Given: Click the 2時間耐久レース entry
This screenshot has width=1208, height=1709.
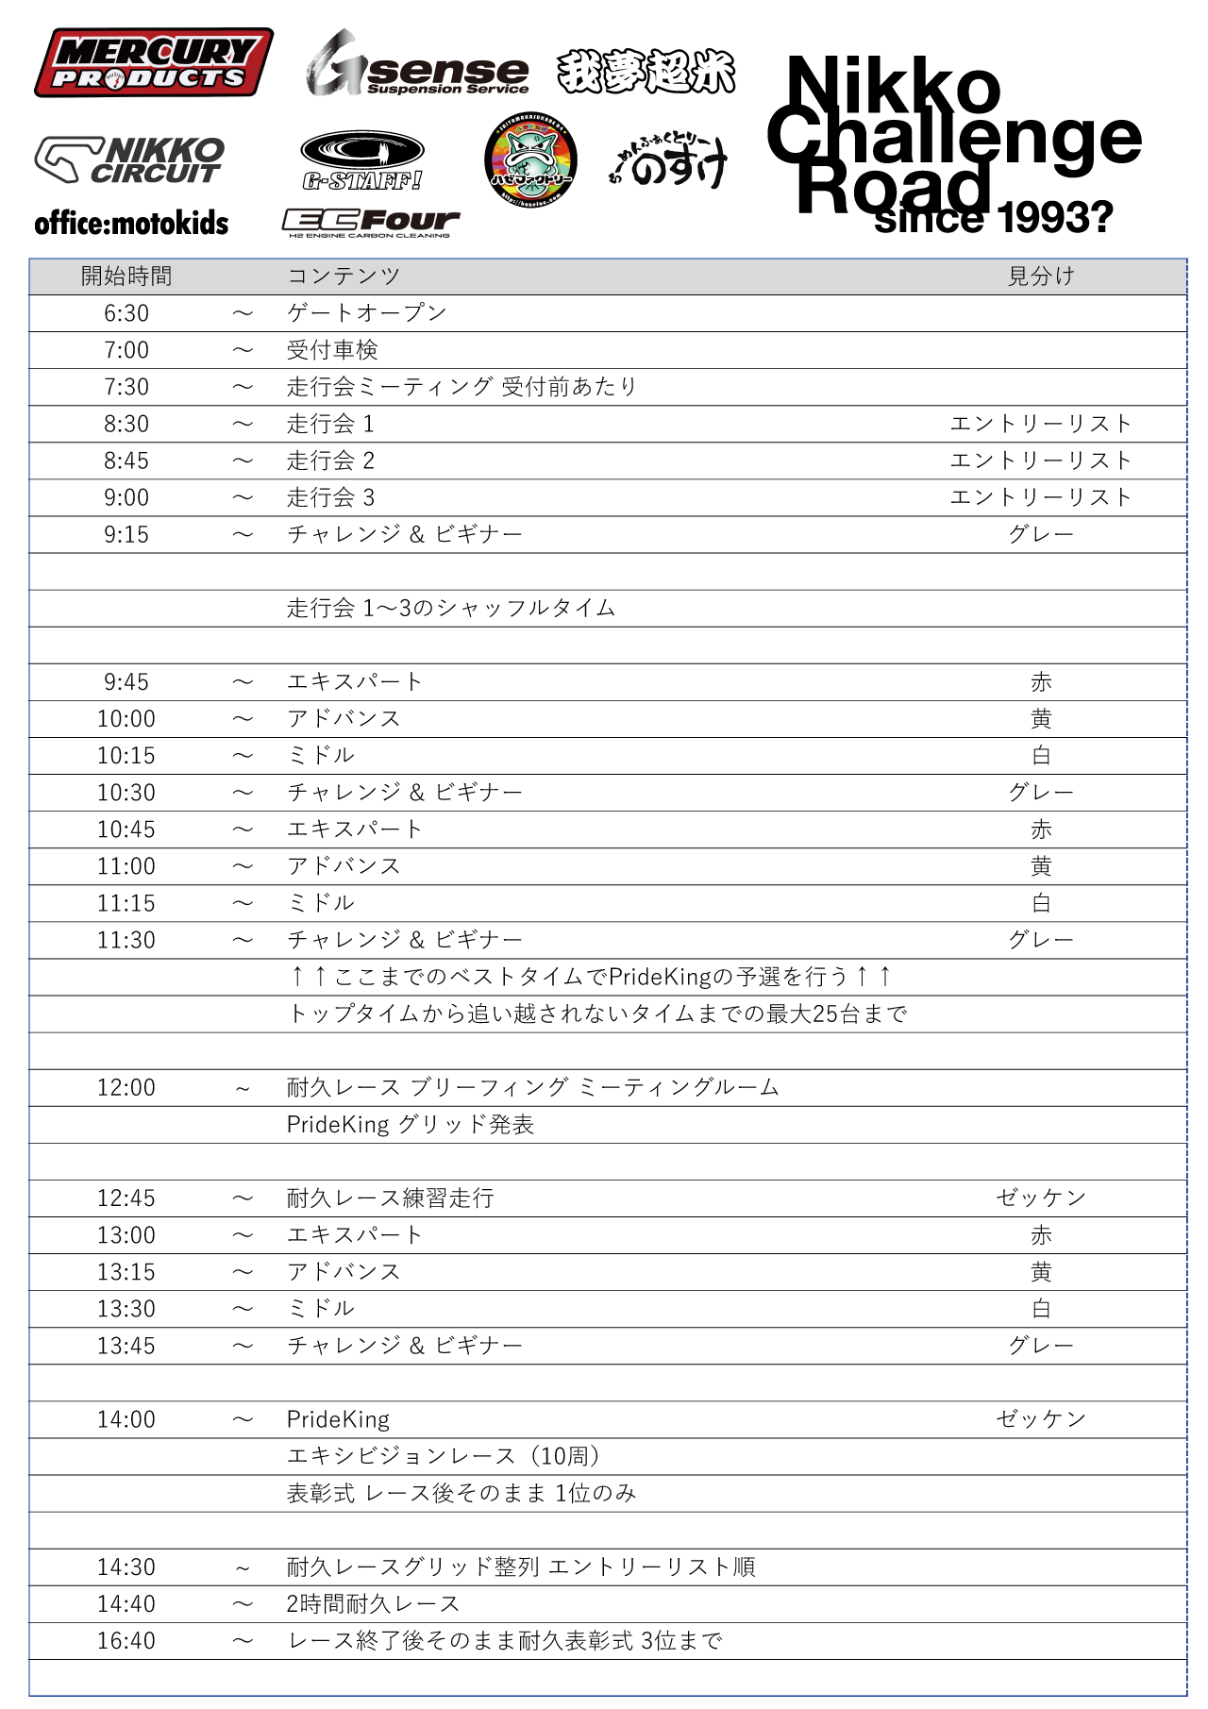Looking at the screenshot, I should coord(373,1603).
